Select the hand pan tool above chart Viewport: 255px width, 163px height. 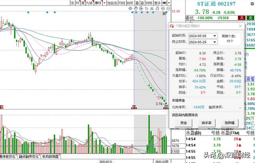point(135,8)
